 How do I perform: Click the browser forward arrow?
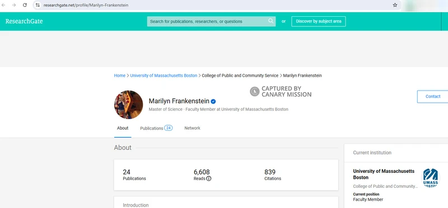14,5
